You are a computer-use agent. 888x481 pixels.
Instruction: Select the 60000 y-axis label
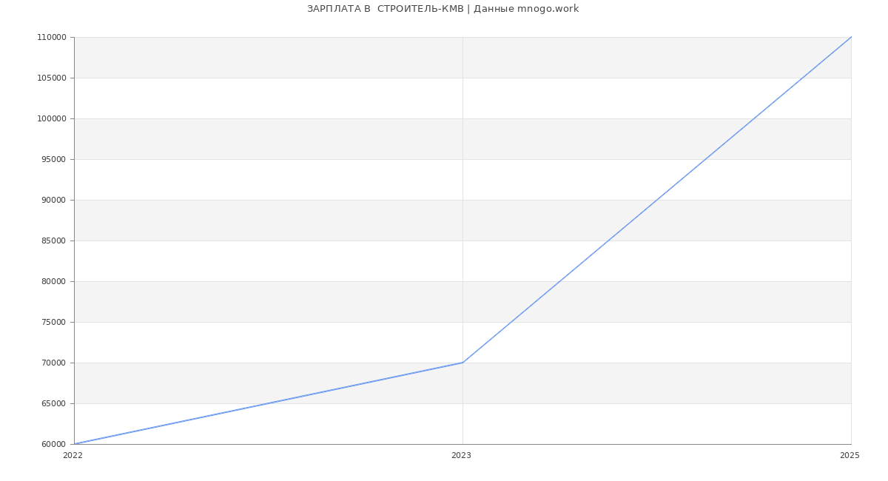pyautogui.click(x=53, y=445)
